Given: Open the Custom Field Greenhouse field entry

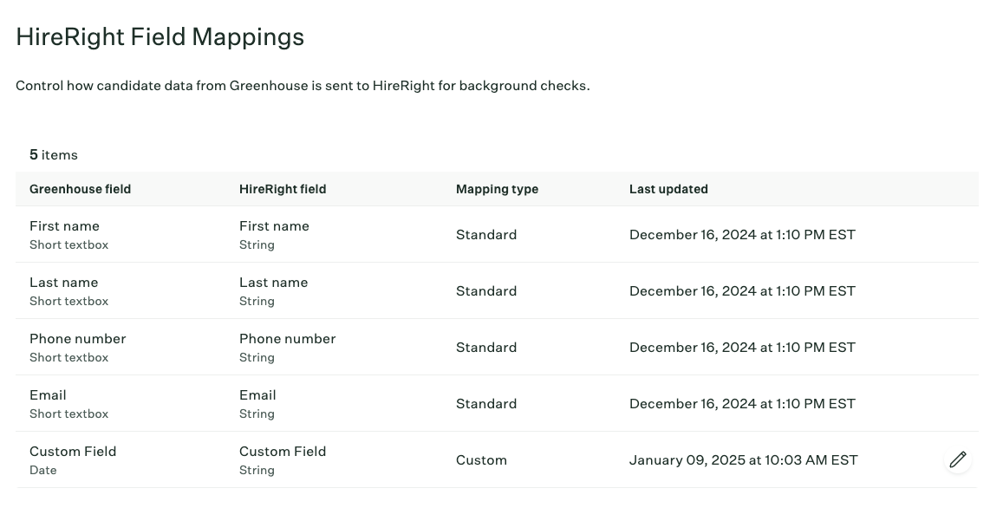Looking at the screenshot, I should click(73, 459).
